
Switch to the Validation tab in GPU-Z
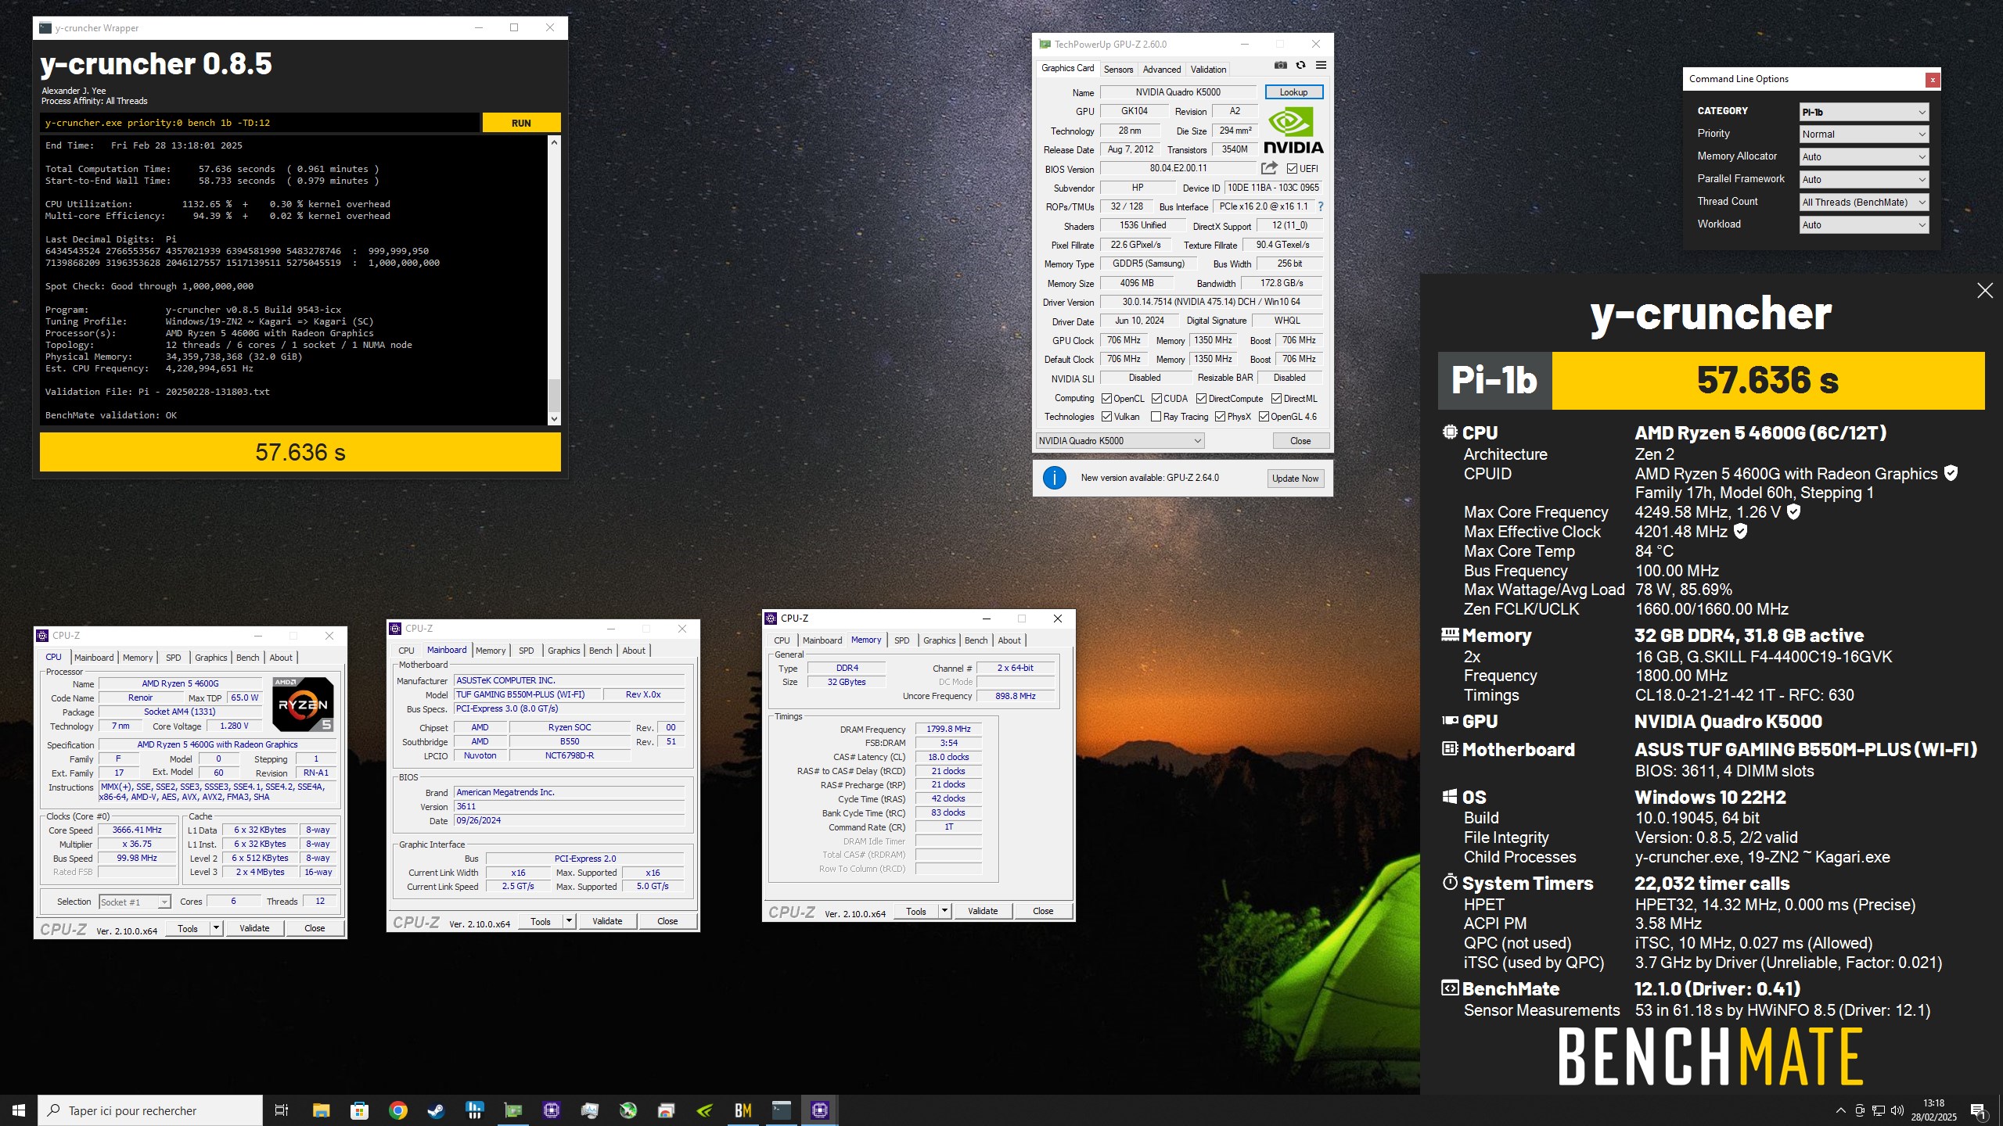pyautogui.click(x=1208, y=70)
